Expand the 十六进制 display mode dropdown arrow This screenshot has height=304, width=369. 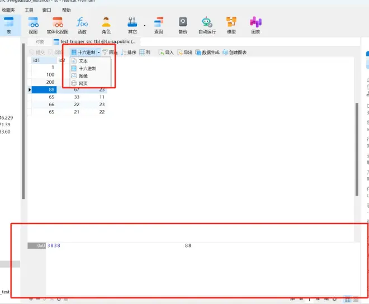click(98, 53)
